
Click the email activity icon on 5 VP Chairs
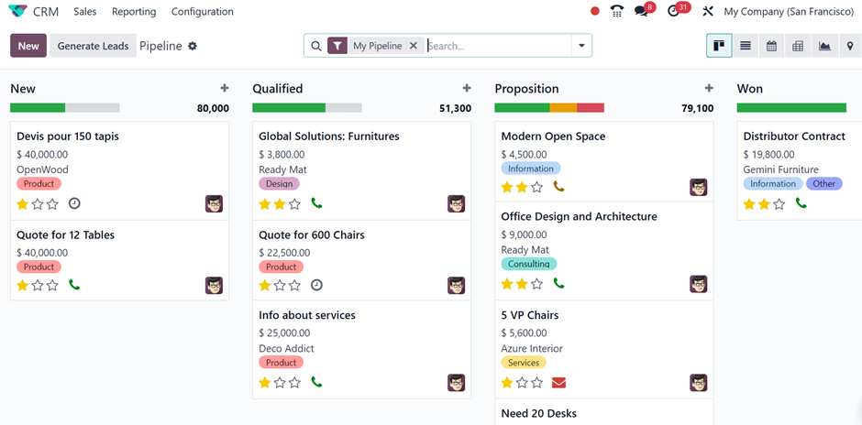tap(558, 383)
